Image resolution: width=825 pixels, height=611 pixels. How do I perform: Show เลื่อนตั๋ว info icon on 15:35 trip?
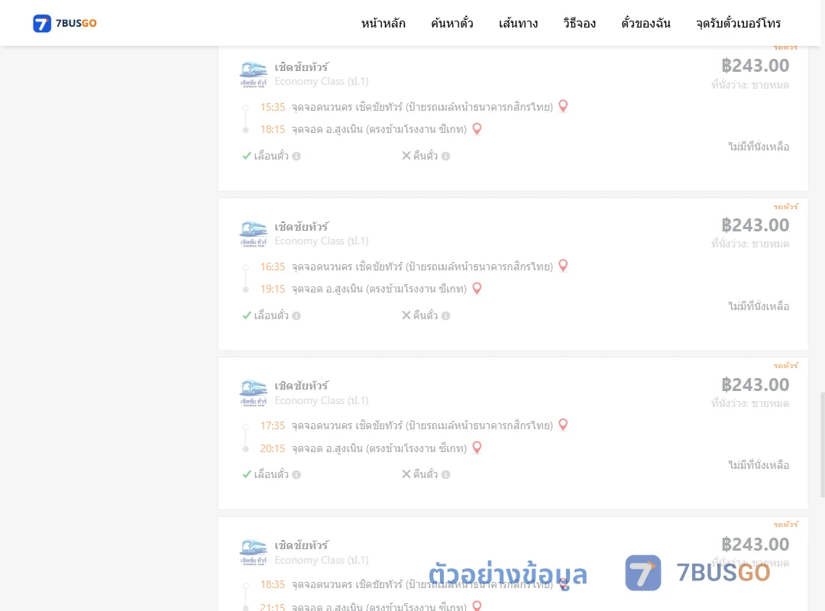pyautogui.click(x=296, y=157)
